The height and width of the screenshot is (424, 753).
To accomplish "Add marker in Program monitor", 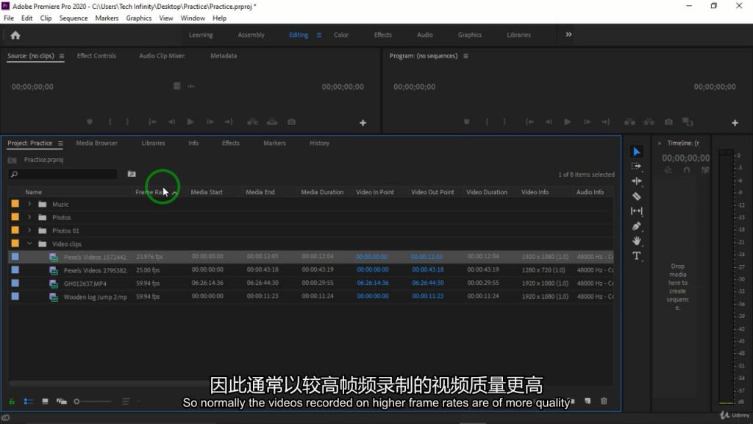I will [466, 122].
